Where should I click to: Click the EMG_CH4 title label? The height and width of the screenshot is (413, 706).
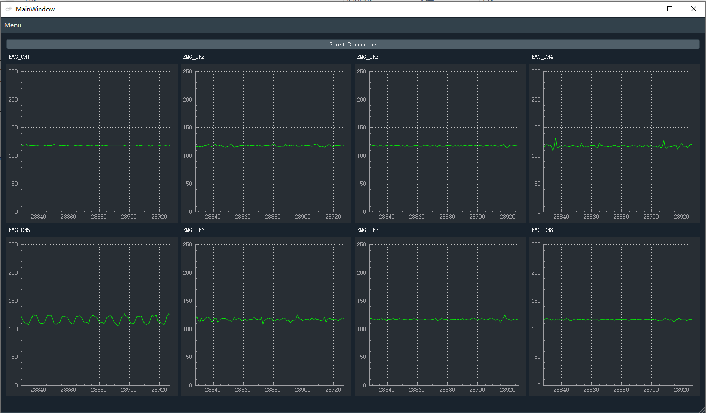542,57
